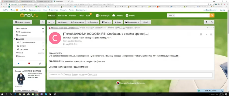Collapse the Архив folder
Viewport: 229px width, 96px height.
[x=15, y=39]
